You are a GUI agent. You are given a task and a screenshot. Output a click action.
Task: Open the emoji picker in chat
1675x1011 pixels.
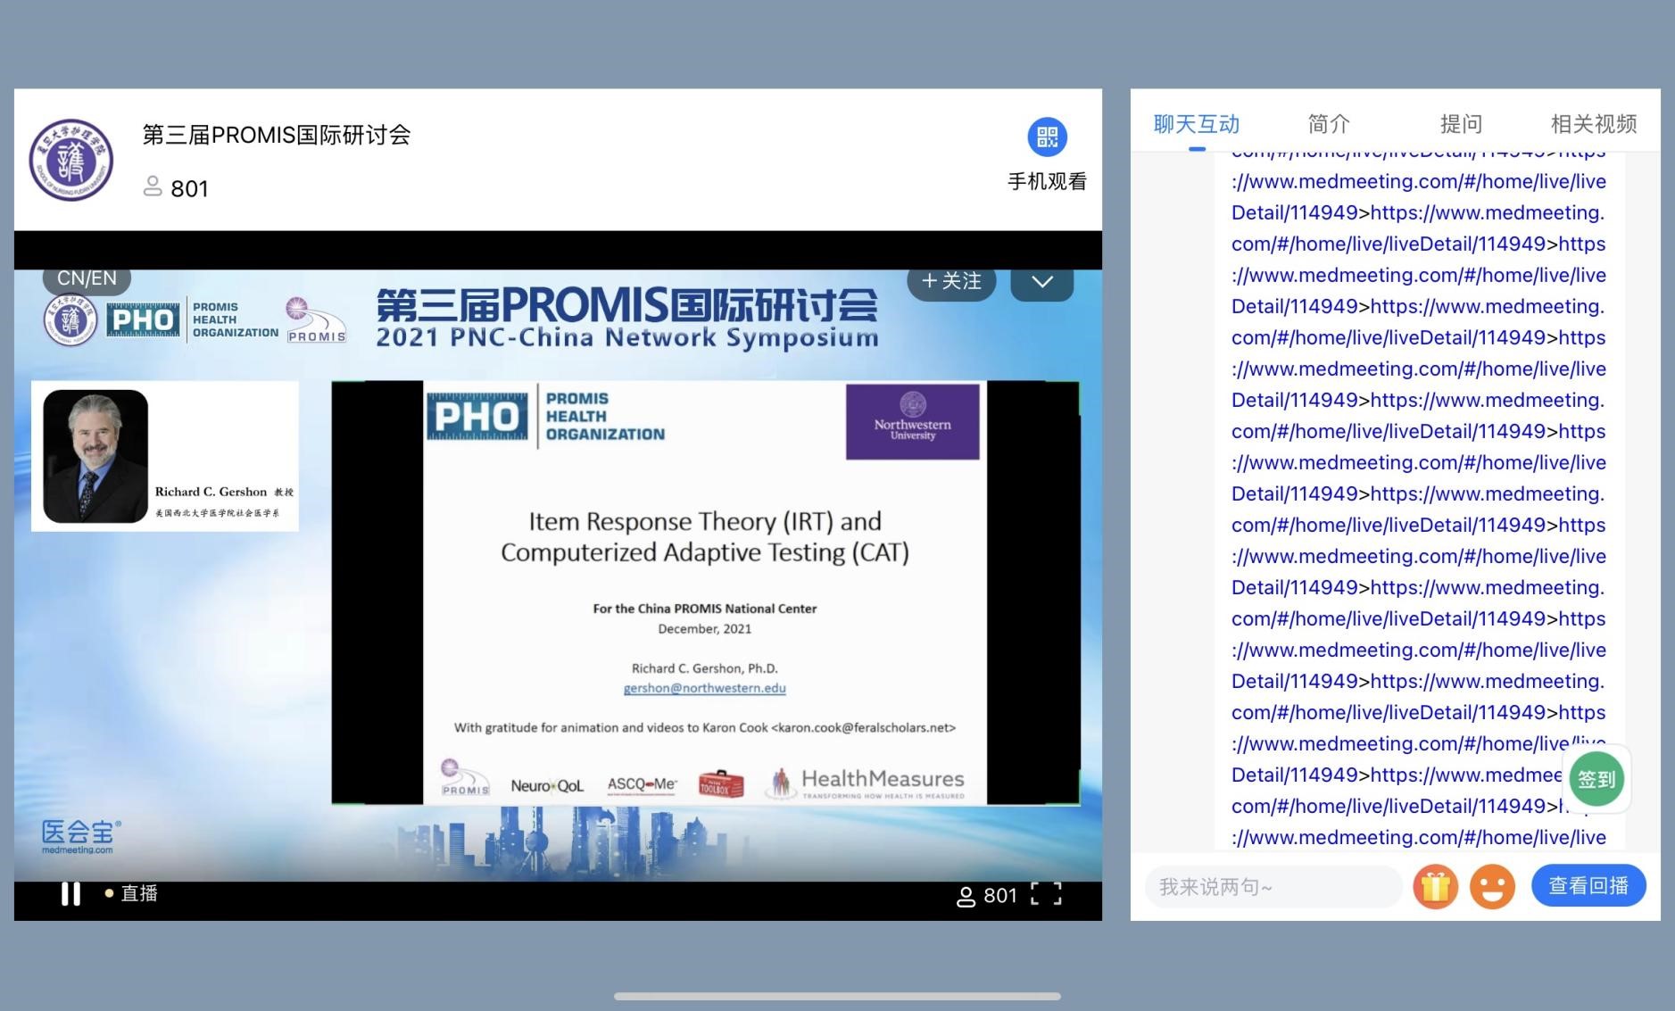(x=1492, y=887)
